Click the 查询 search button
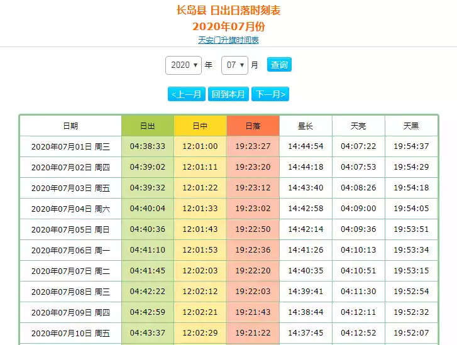The image size is (457, 345). tap(279, 65)
